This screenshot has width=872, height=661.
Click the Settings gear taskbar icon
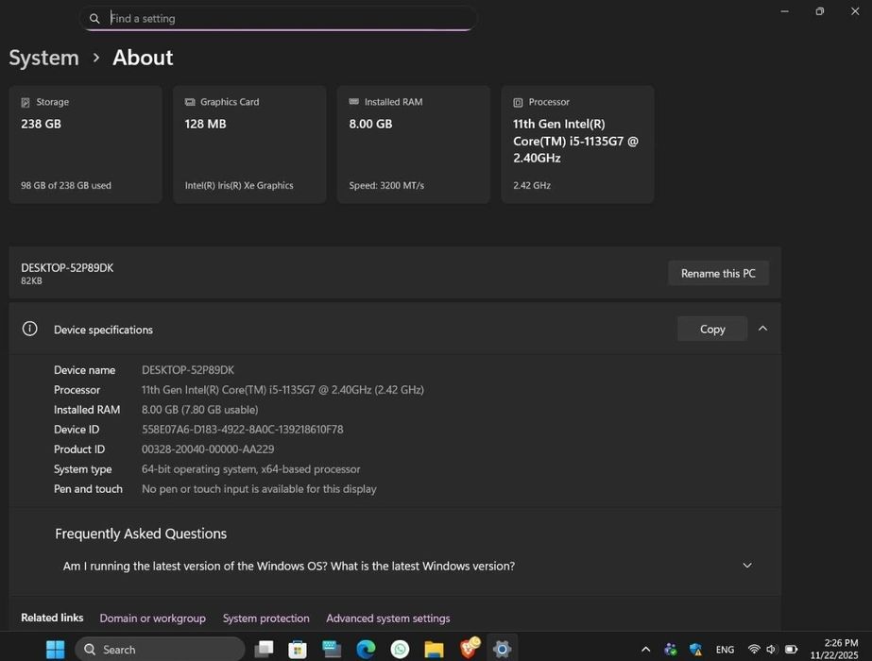(x=502, y=649)
